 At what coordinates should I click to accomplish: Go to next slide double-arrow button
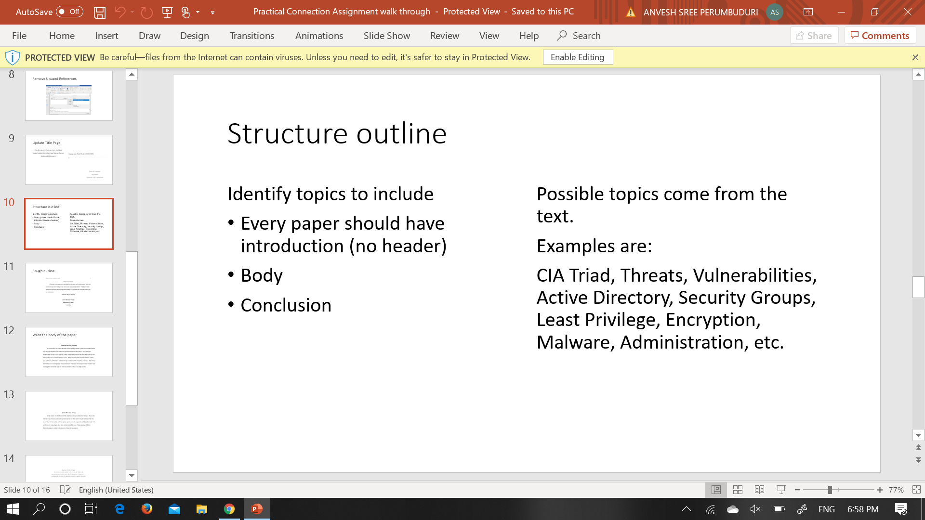(x=918, y=460)
